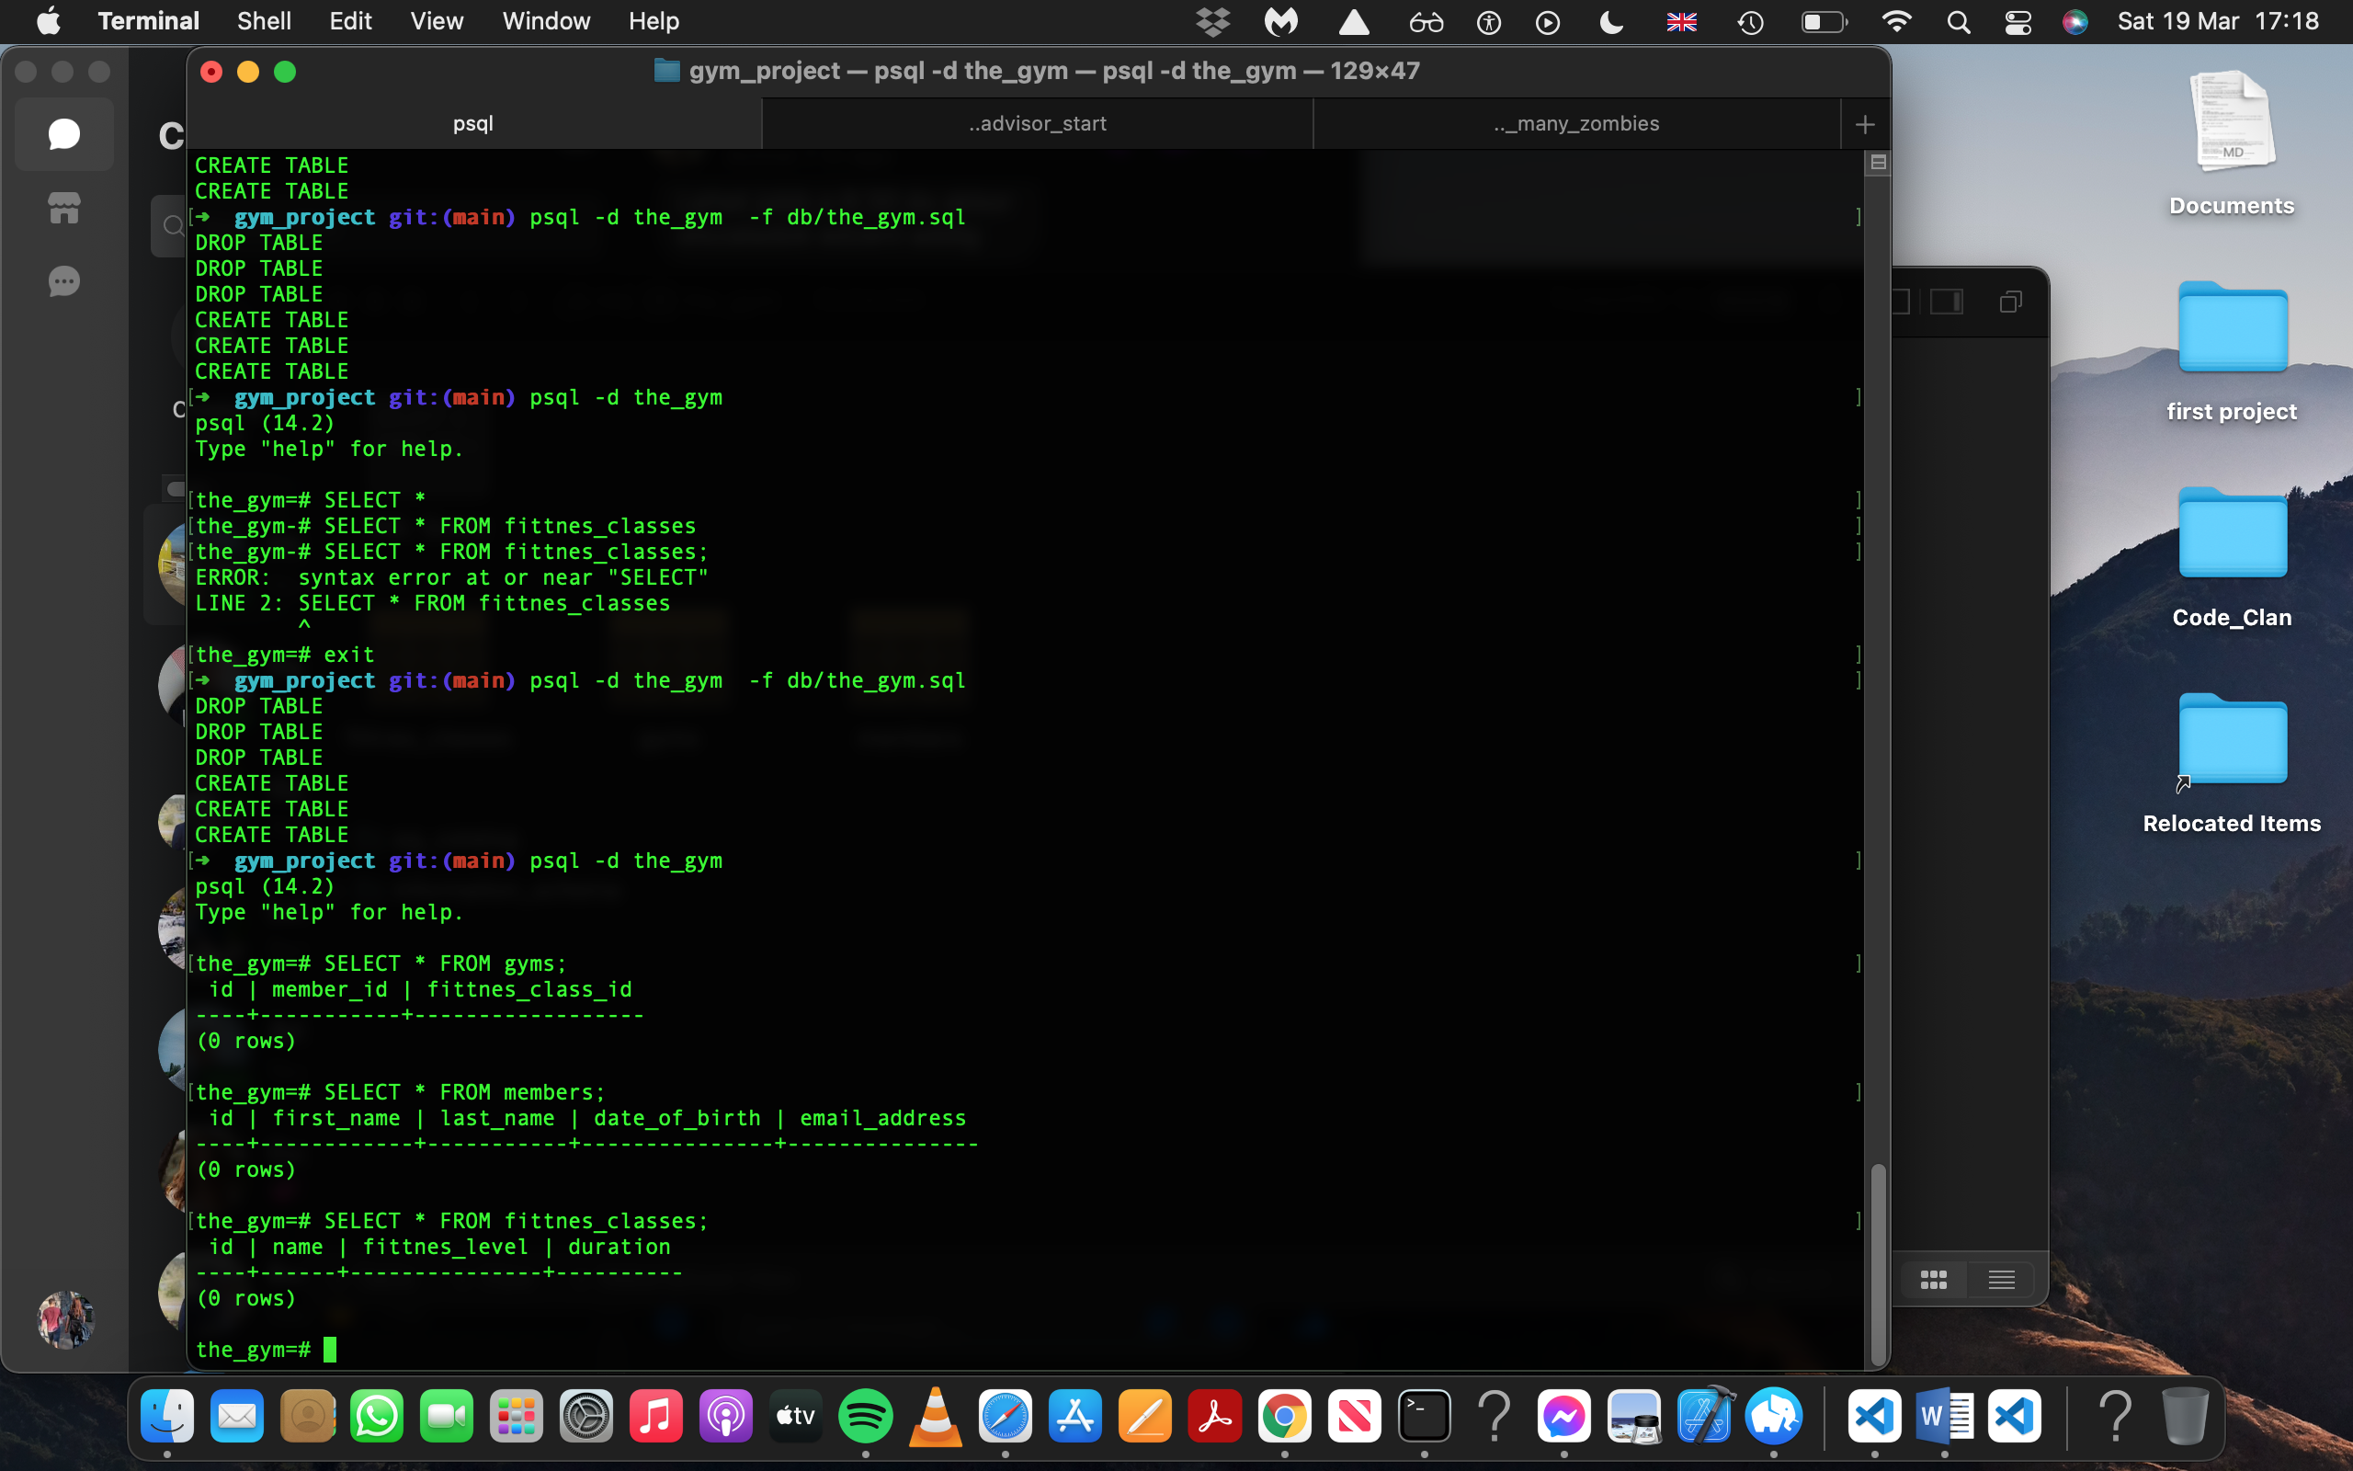Viewport: 2353px width, 1471px height.
Task: Open British input source flag menu
Action: pyautogui.click(x=1681, y=21)
